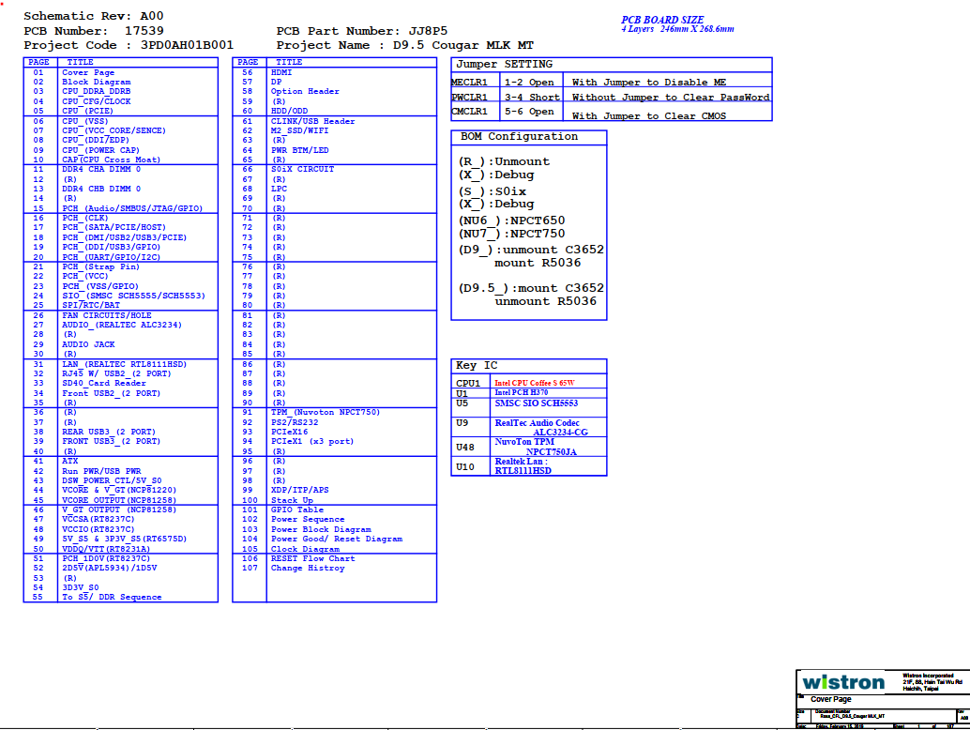Viewport: 970px width, 730px height.
Task: Select the TPM (Nuvoton NPCT750) entry
Action: point(325,413)
